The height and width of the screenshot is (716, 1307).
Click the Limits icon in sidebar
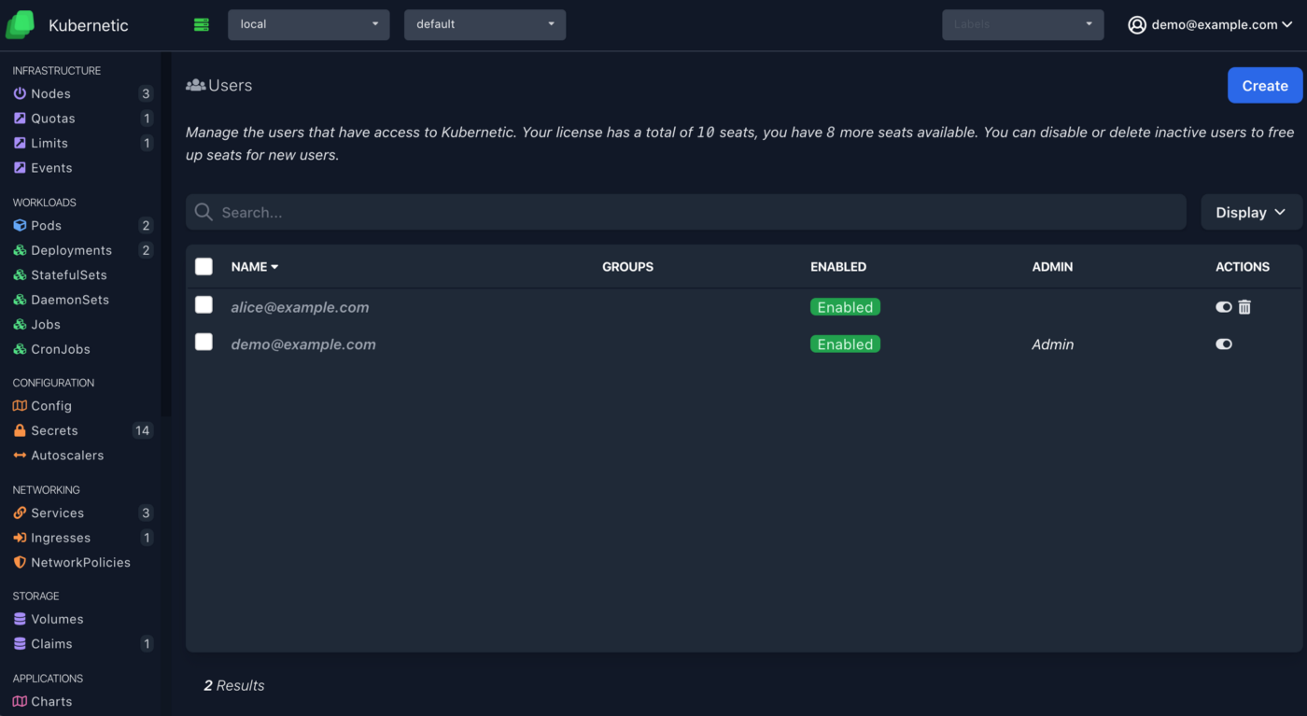(20, 143)
